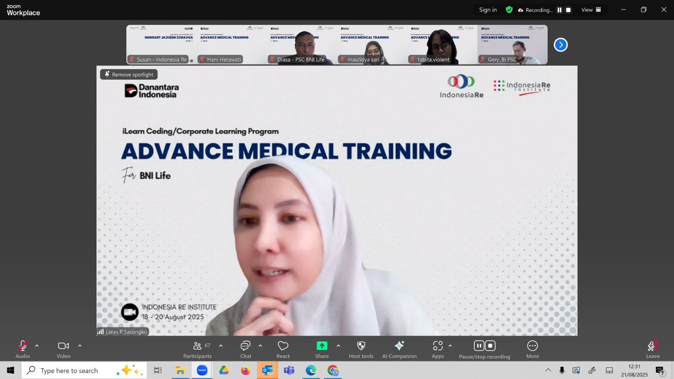Open the Chat panel
Screen dimensions: 674x379
point(246,349)
